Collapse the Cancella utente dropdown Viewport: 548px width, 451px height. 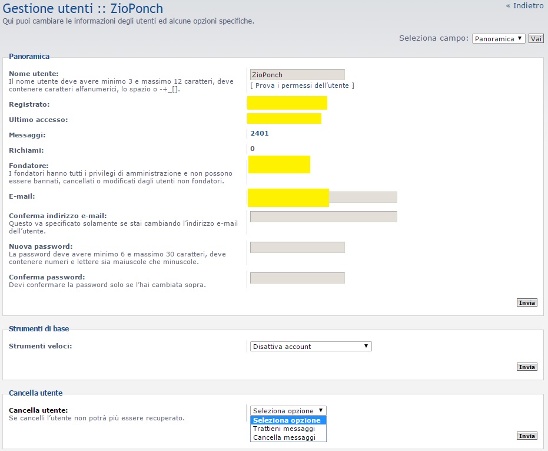point(288,410)
